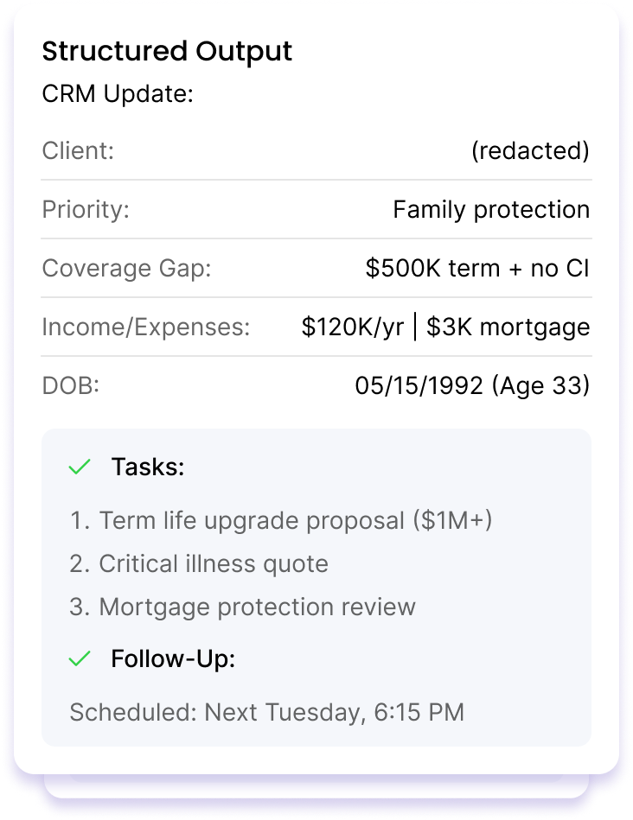Select the DOB value 05/15/1992
Image resolution: width=633 pixels, height=820 pixels.
point(419,386)
